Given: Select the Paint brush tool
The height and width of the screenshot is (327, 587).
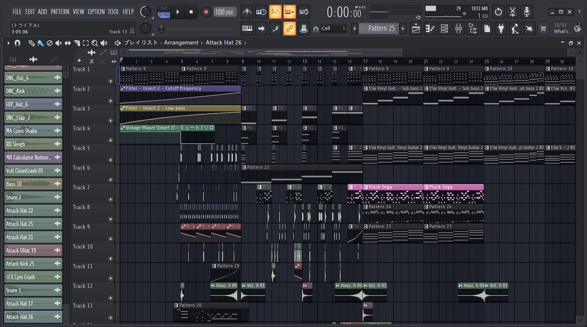Looking at the screenshot, I should tap(40, 43).
